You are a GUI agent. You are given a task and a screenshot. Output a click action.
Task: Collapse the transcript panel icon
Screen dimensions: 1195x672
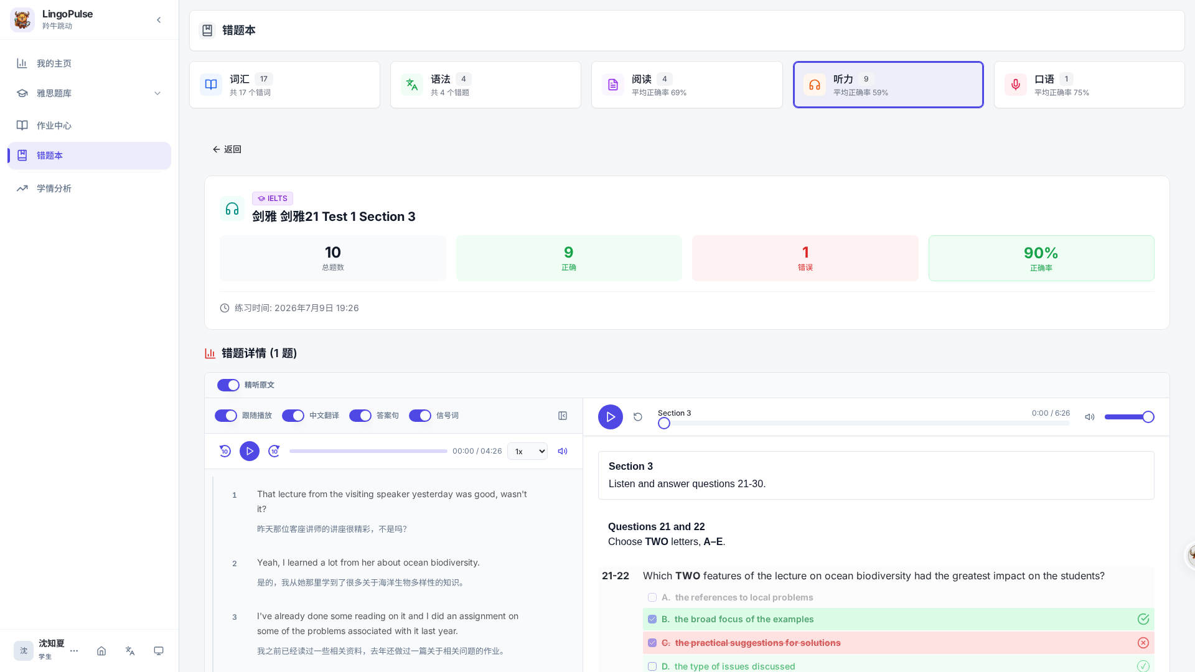(x=563, y=416)
